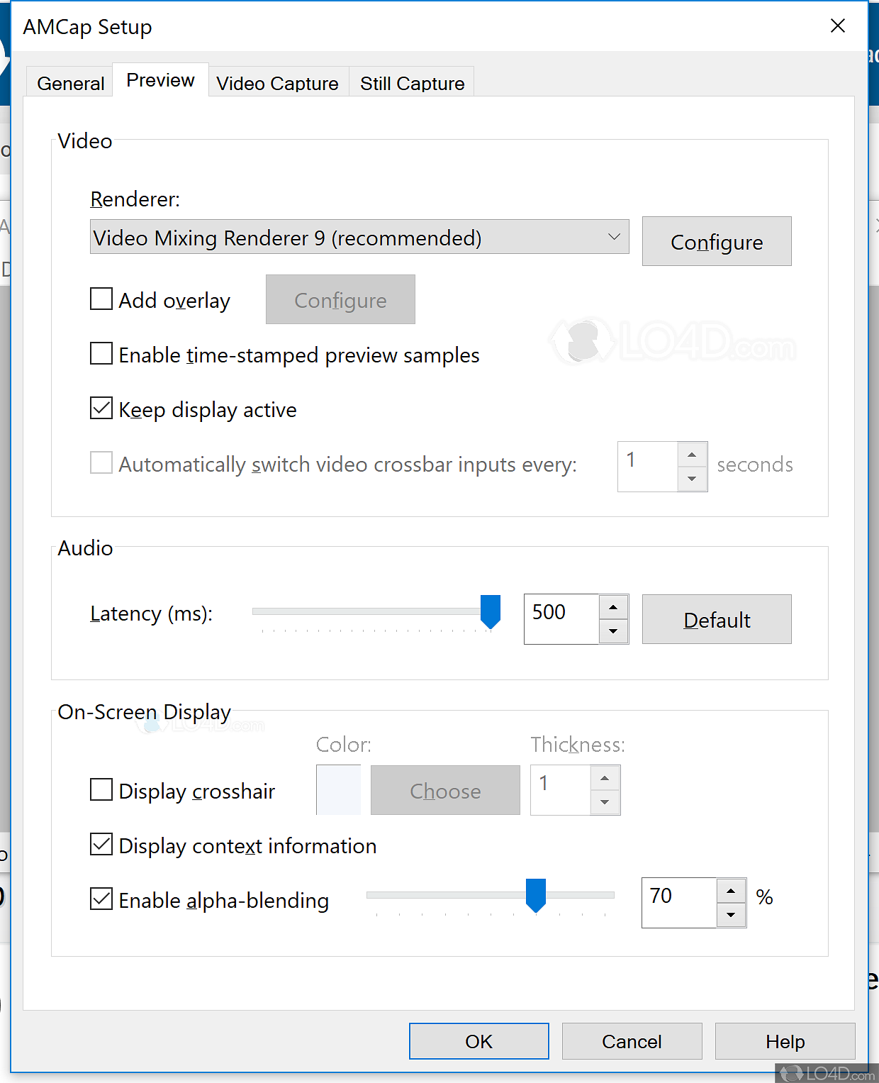This screenshot has width=879, height=1083.
Task: Click the Latency slider thumb
Action: [x=490, y=611]
